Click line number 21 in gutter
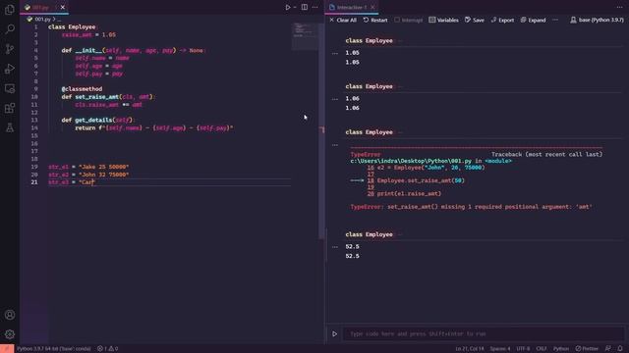Screen dimensions: 629x353 coord(34,182)
